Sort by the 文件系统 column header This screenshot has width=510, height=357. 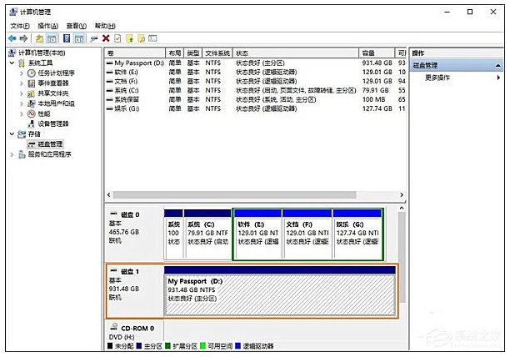217,53
